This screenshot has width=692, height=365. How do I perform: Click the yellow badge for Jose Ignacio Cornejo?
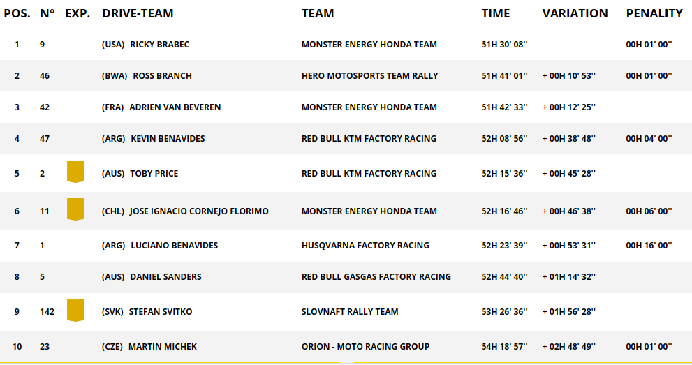tap(75, 209)
